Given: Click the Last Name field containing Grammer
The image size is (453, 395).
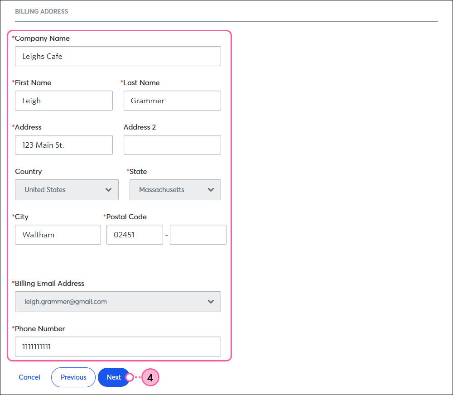Looking at the screenshot, I should click(x=172, y=101).
